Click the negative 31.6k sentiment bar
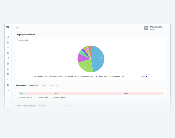This screenshot has height=138, width=175. 126,93
